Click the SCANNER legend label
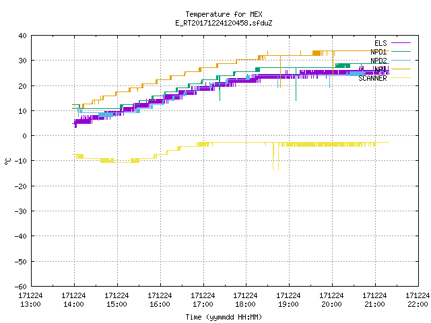Image resolution: width=431 pixels, height=323 pixels. click(372, 78)
